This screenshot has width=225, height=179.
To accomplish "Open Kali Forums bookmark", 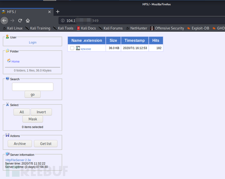I will pyautogui.click(x=111, y=28).
